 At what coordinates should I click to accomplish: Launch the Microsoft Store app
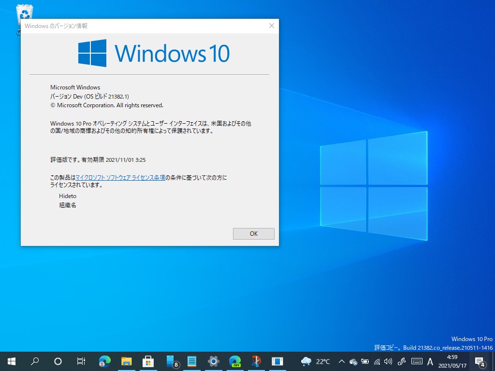point(148,361)
